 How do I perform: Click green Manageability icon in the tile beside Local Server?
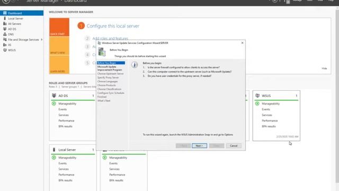pyautogui.click(x=105, y=158)
